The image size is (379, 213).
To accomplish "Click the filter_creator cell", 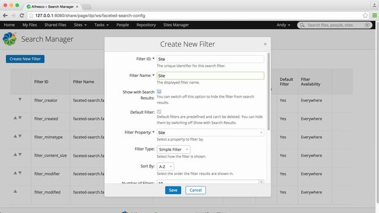I will coord(46,100).
